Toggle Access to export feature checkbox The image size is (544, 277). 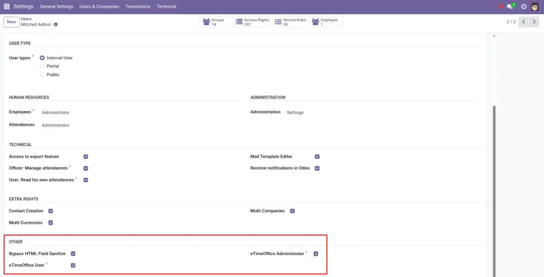click(x=86, y=156)
